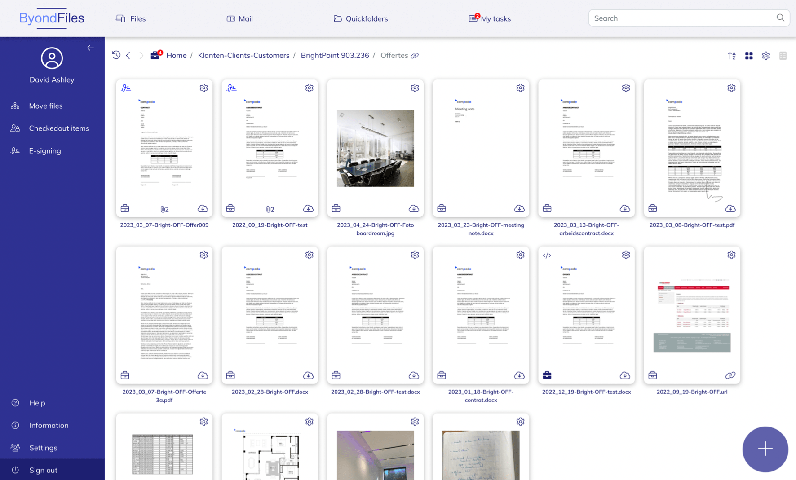Click the round plus add button

tap(765, 449)
